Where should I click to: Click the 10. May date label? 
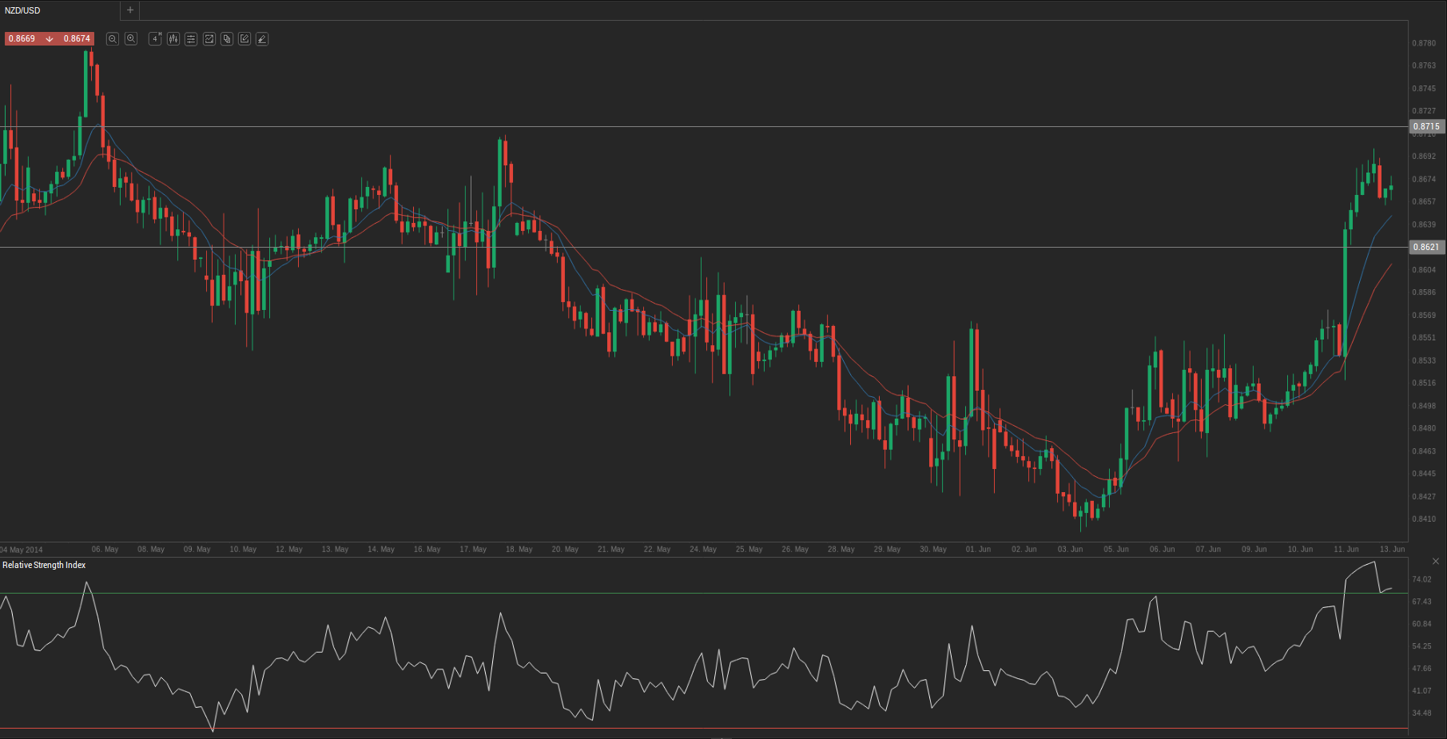tap(243, 550)
